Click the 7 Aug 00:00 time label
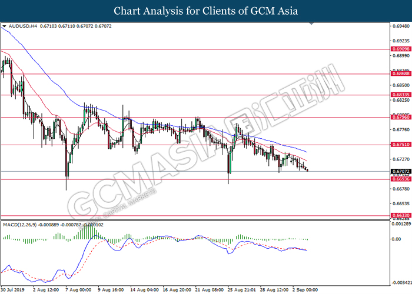This screenshot has height=294, width=412. 79,290
